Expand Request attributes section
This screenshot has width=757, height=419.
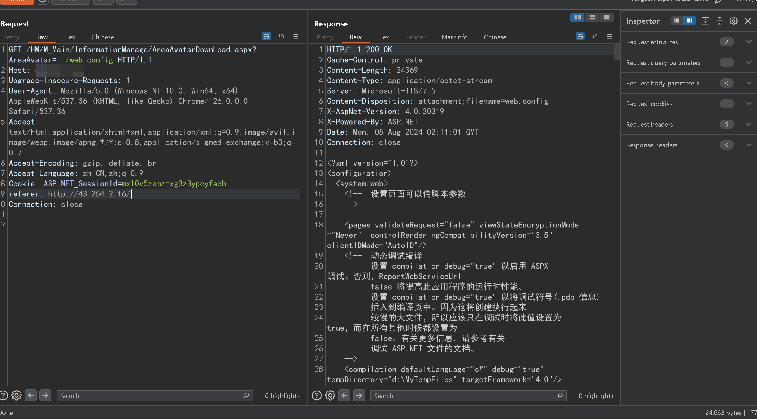(748, 42)
